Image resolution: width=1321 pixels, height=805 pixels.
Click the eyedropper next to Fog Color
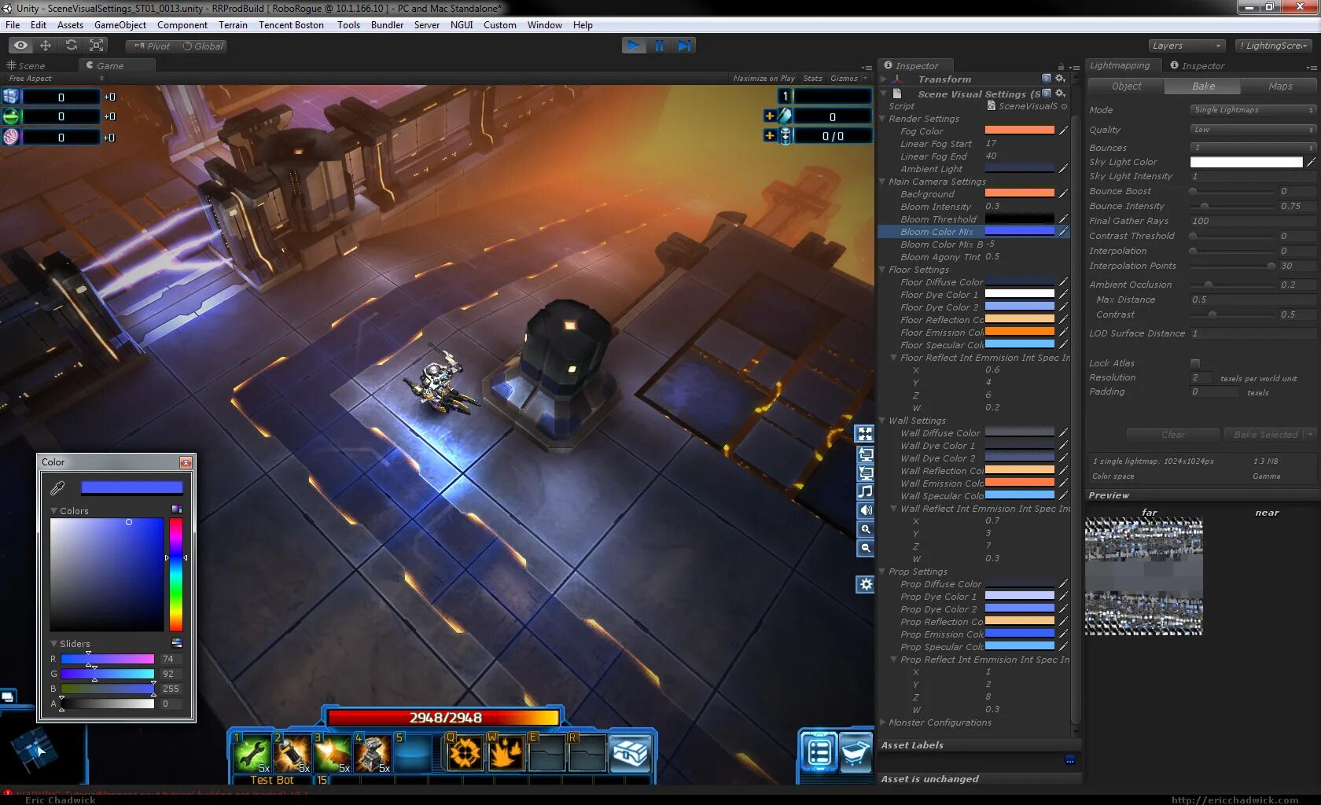point(1063,130)
